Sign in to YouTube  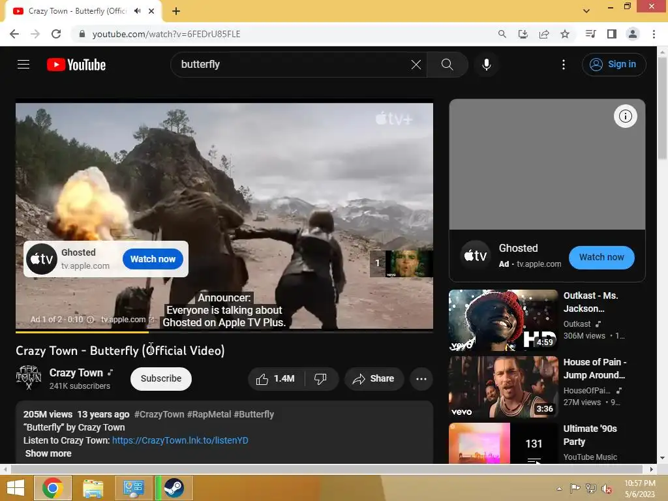(614, 65)
